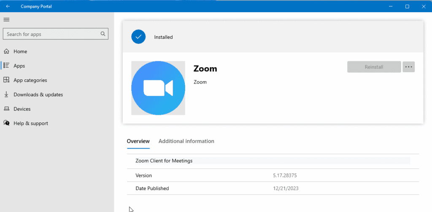432x212 pixels.
Task: Click the Zoom Client for Meetings description
Action: click(x=164, y=161)
